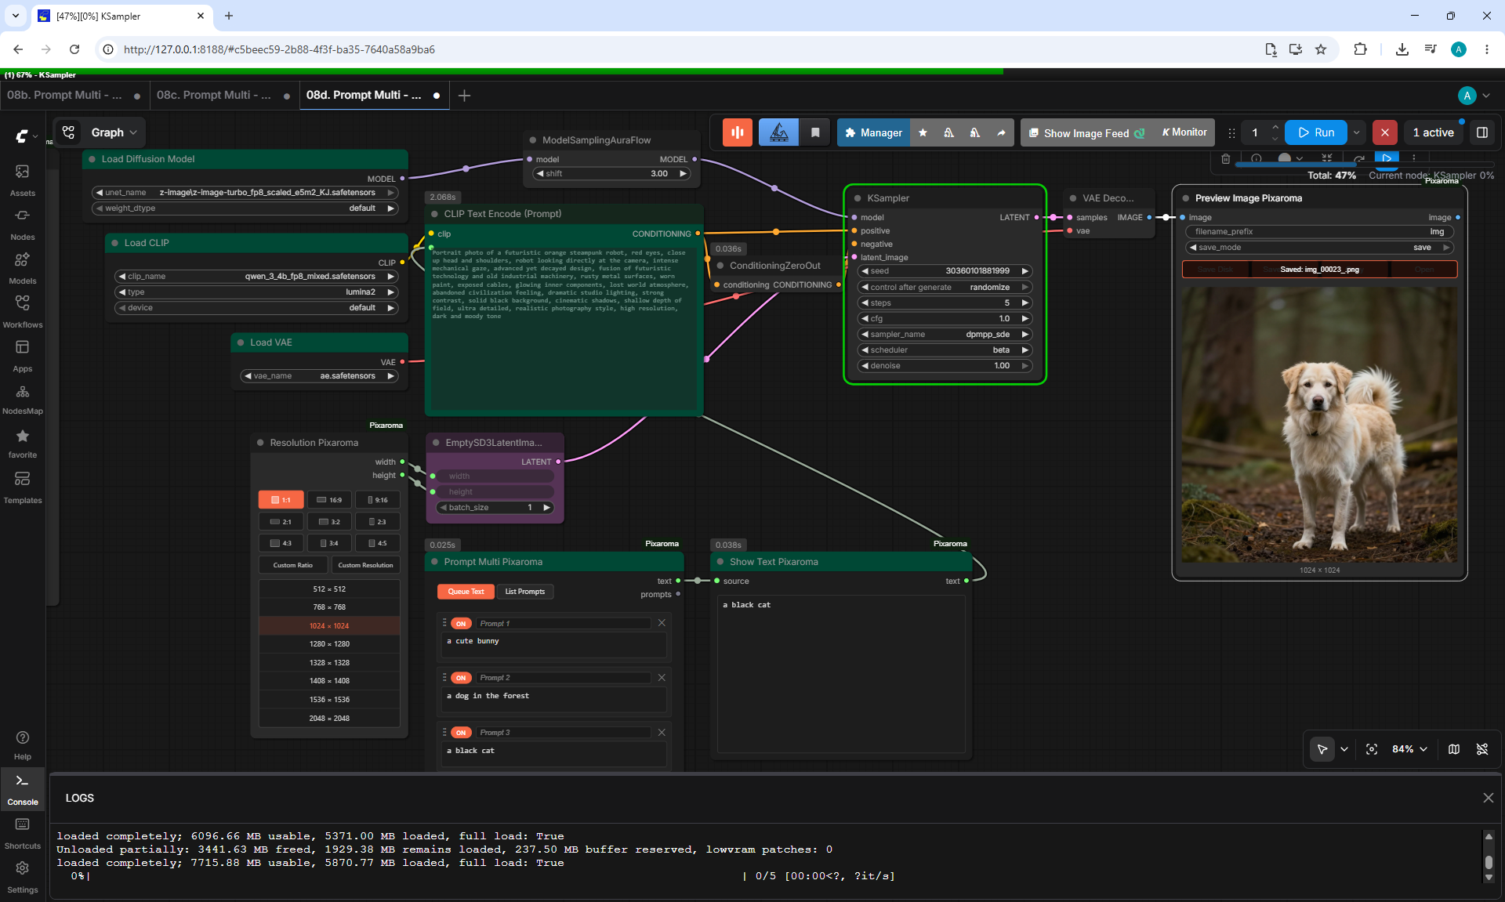
Task: Open the scheduler beta selector
Action: click(945, 350)
